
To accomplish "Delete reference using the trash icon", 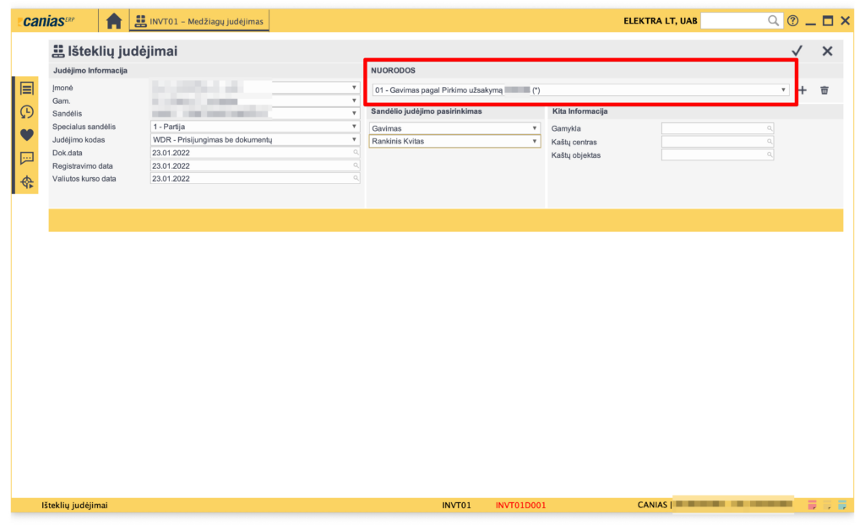I will pos(824,90).
